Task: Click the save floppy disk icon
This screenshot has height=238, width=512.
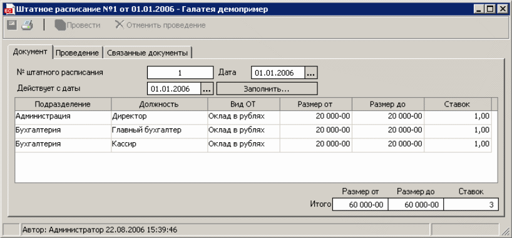Action: coord(12,25)
